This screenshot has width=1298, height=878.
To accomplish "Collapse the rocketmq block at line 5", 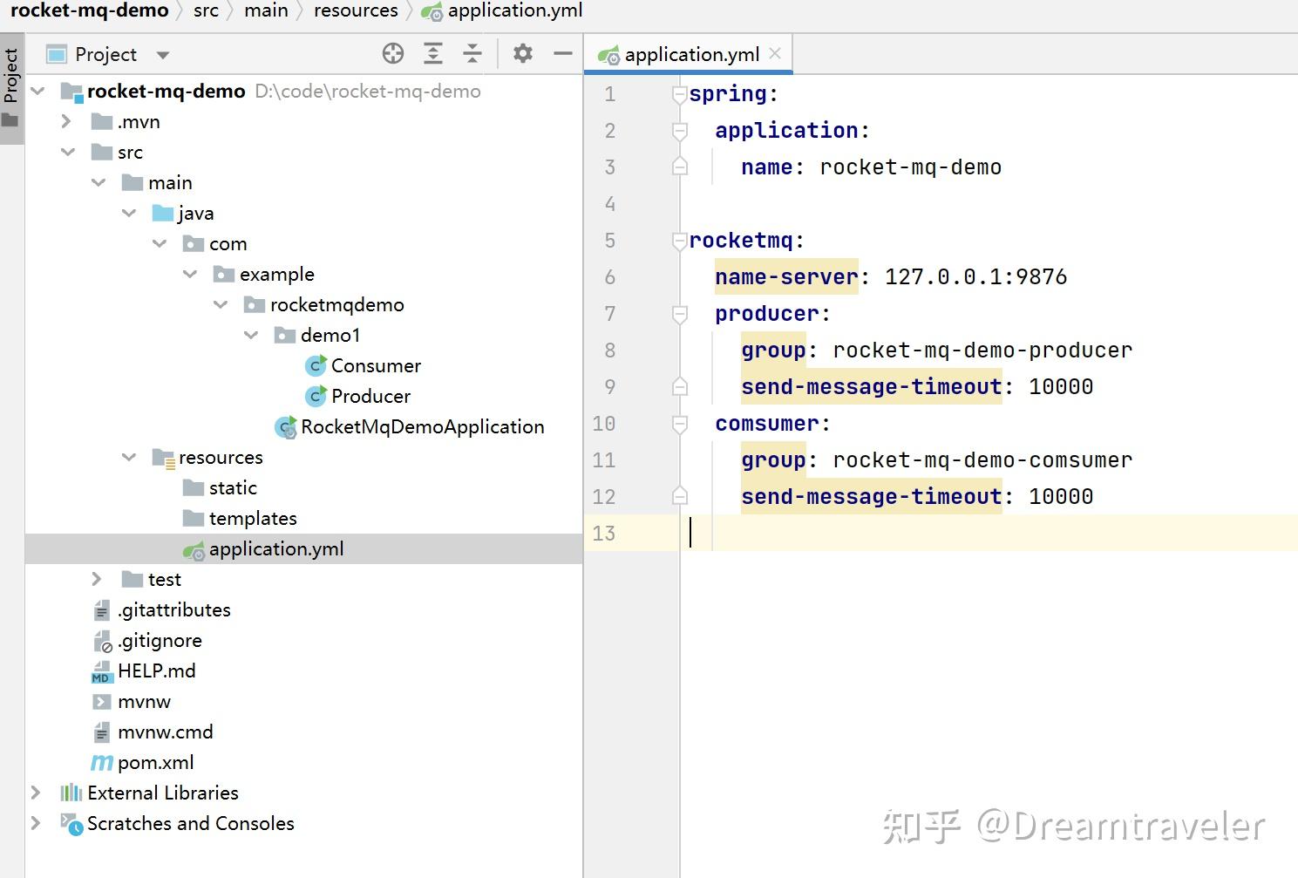I will tap(679, 241).
